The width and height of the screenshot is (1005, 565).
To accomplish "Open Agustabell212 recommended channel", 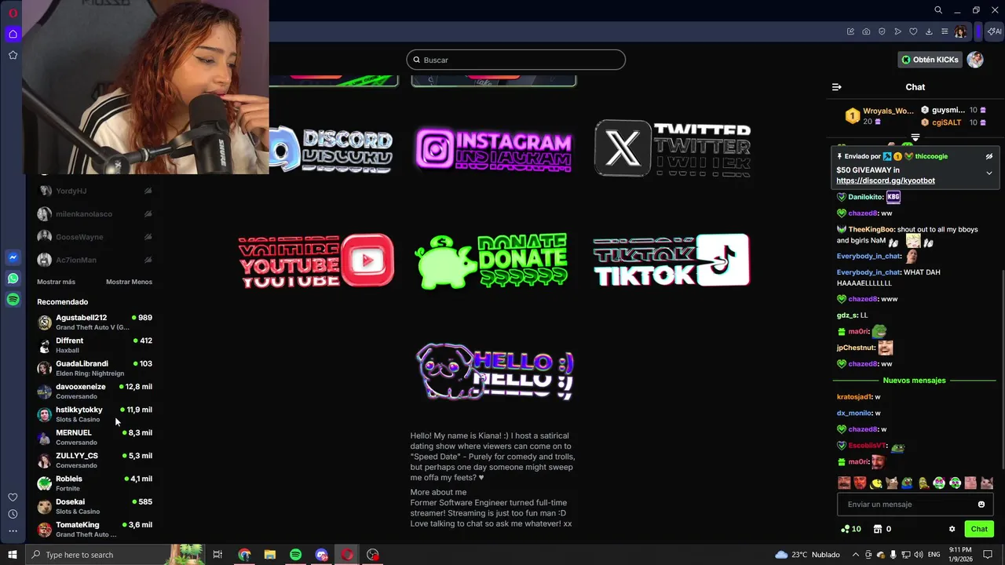I will click(x=95, y=323).
